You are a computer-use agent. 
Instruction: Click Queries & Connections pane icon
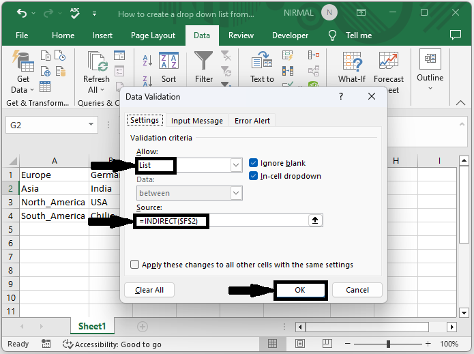119,56
